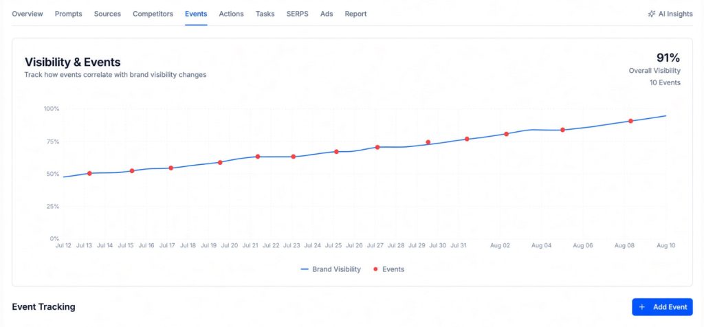Click the 75% y-axis label
This screenshot has height=327, width=704.
point(53,142)
